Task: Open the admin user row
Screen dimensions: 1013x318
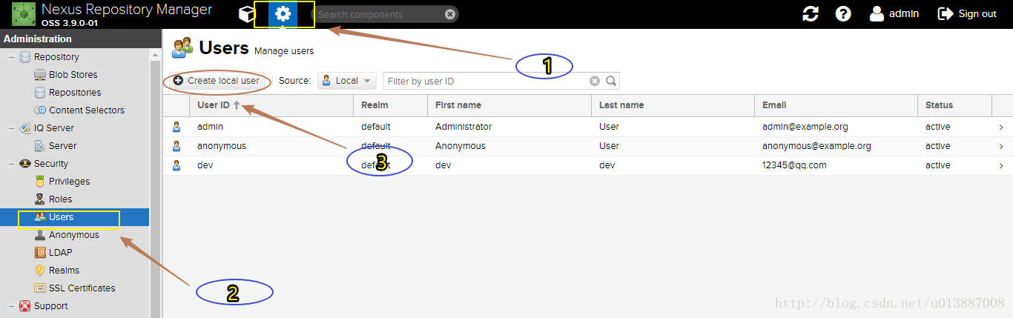Action: tap(587, 127)
